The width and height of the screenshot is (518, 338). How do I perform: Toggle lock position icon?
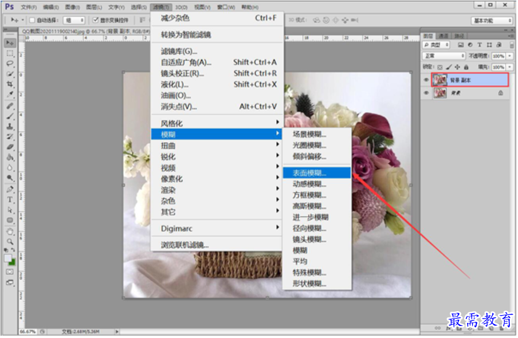[457, 67]
